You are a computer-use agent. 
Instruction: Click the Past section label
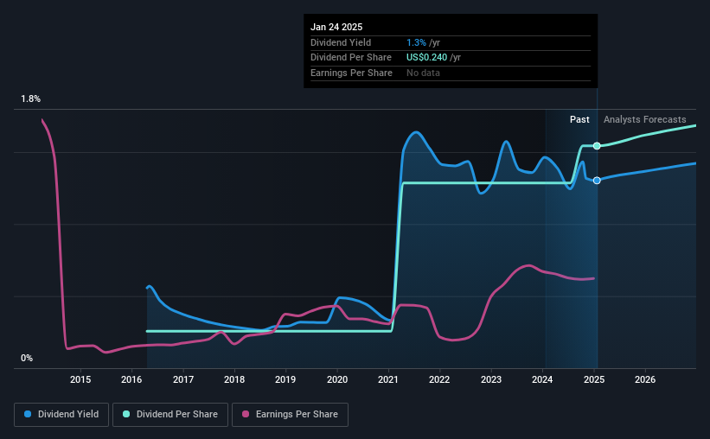(579, 119)
